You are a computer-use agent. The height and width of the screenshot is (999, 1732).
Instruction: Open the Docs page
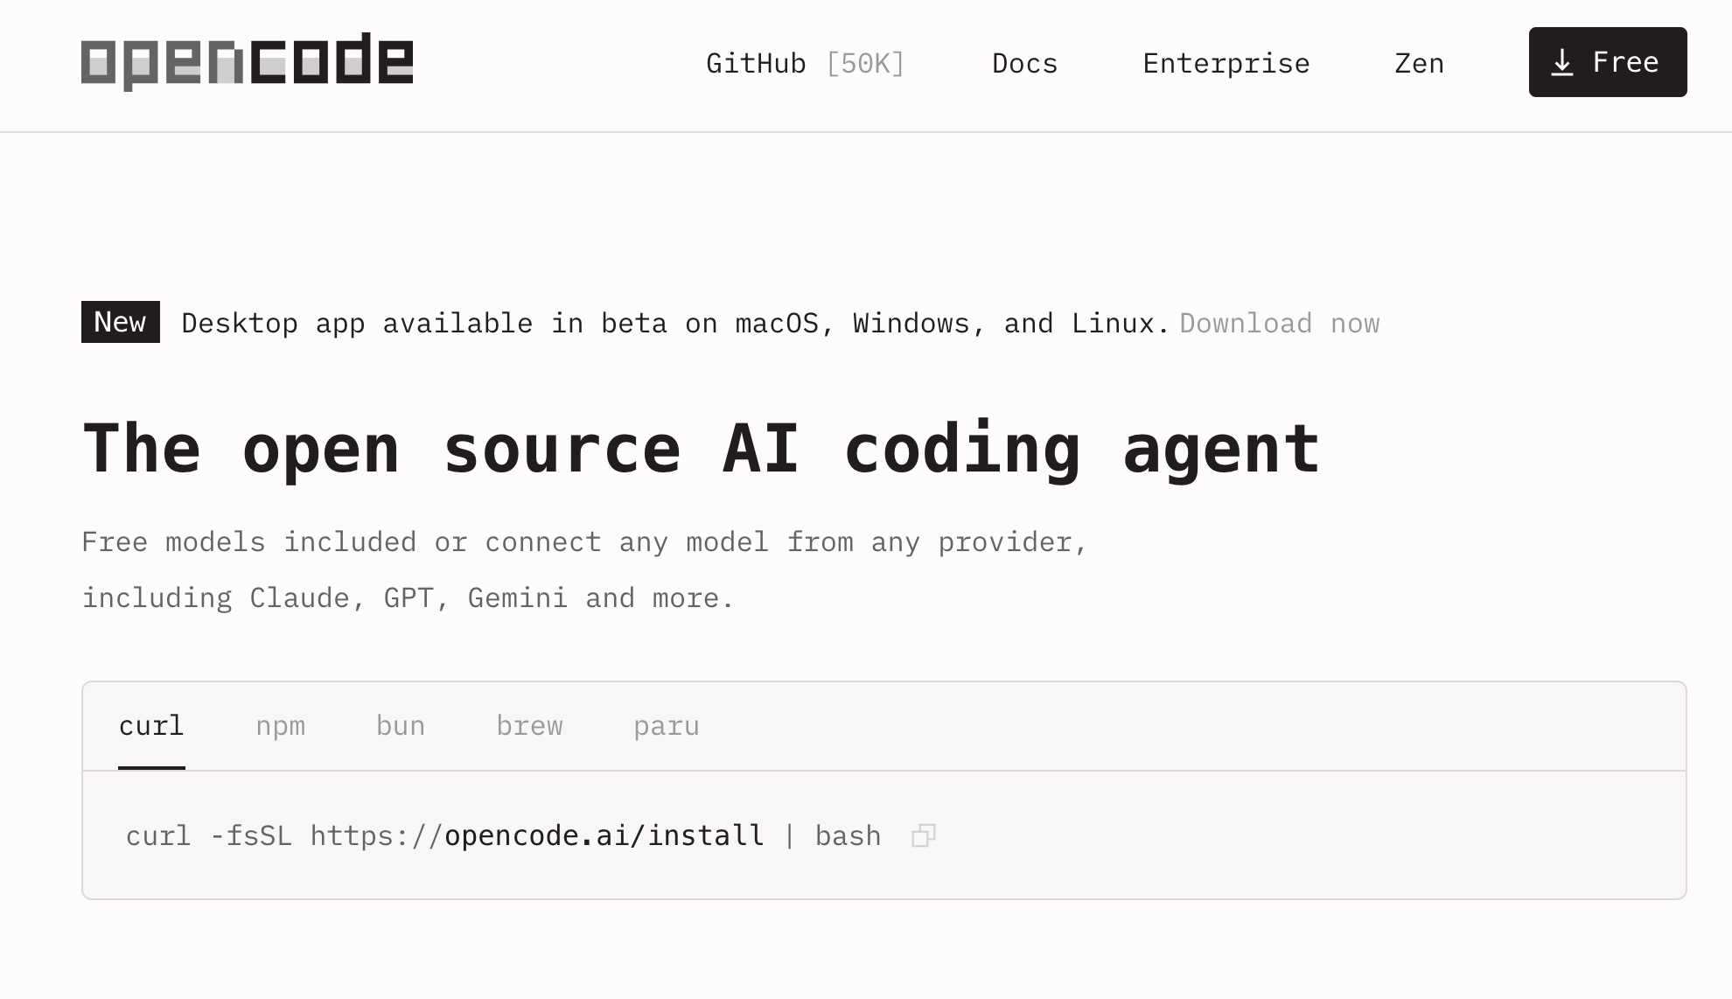click(x=1024, y=62)
